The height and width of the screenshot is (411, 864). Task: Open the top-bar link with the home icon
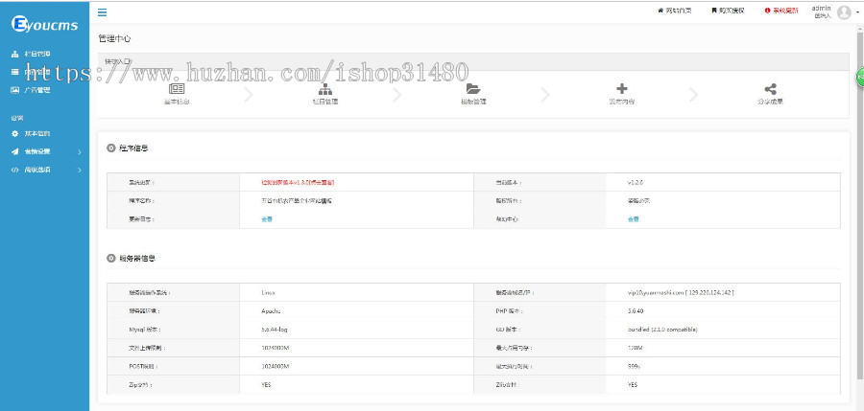(x=675, y=11)
